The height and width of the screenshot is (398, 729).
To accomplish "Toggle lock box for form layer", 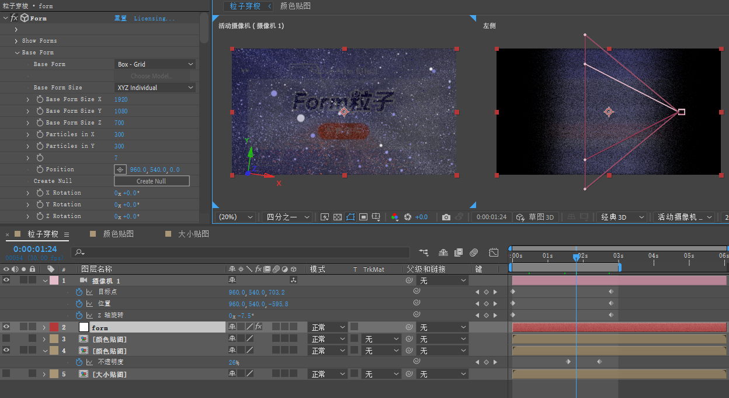I will (x=32, y=327).
